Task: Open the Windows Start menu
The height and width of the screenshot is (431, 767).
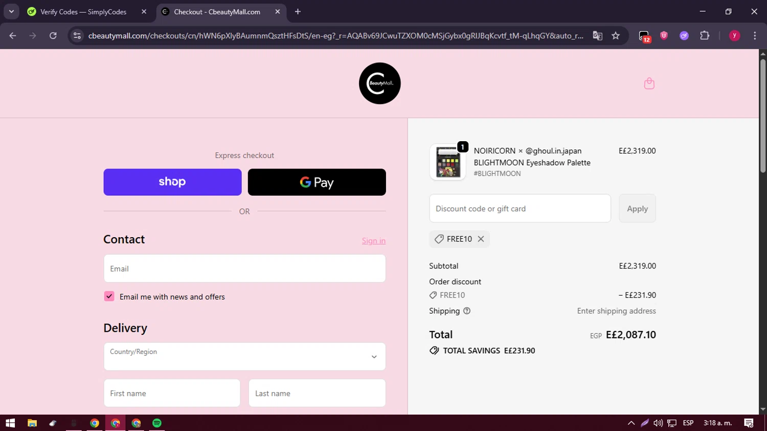Action: [10, 423]
